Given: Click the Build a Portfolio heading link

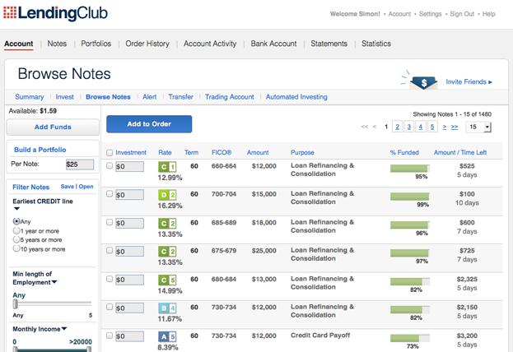Looking at the screenshot, I should (40, 150).
